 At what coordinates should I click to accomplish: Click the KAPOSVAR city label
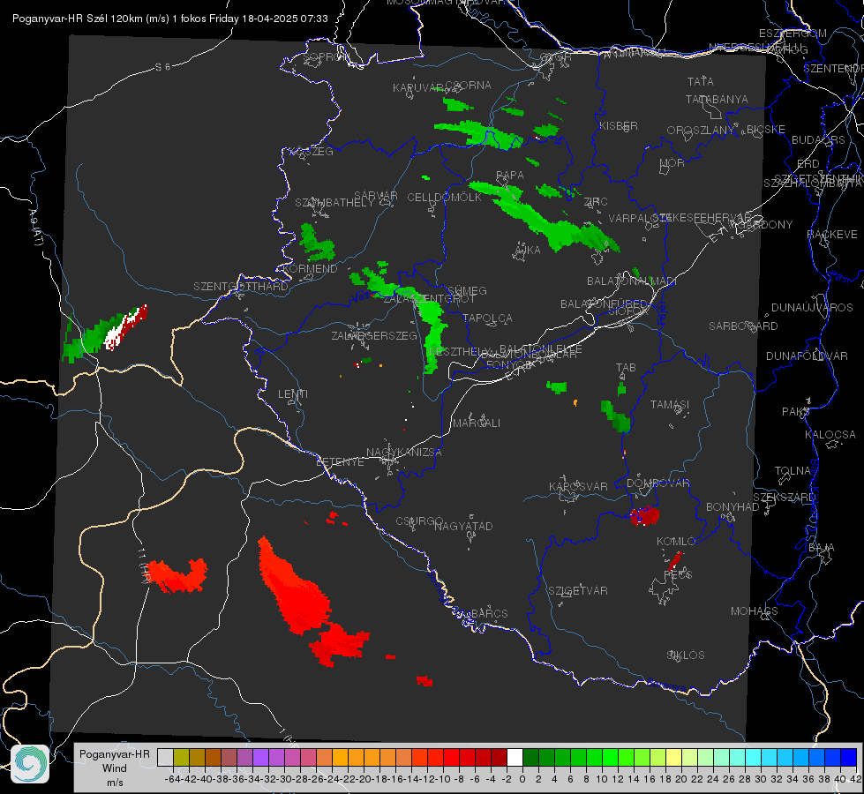point(578,486)
